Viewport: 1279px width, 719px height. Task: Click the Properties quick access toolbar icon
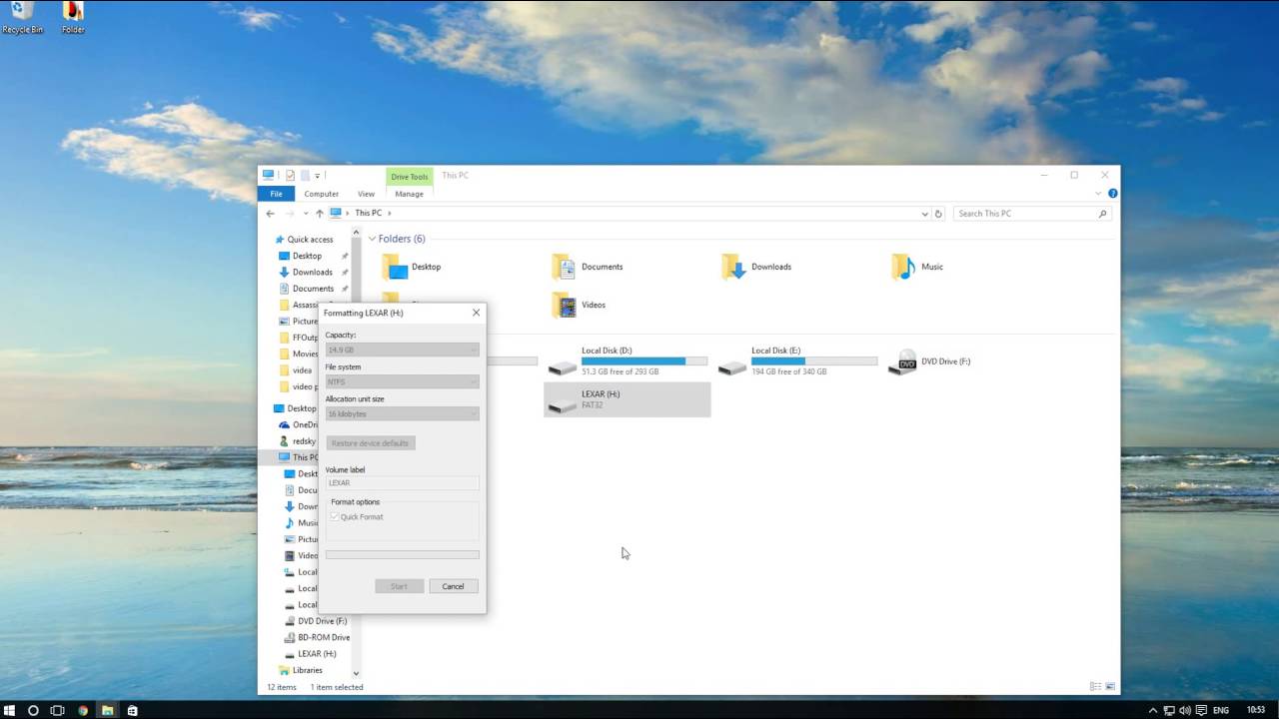point(291,175)
